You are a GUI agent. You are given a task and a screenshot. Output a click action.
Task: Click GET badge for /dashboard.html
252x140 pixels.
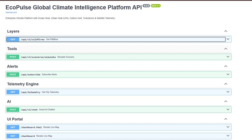pos(13,127)
